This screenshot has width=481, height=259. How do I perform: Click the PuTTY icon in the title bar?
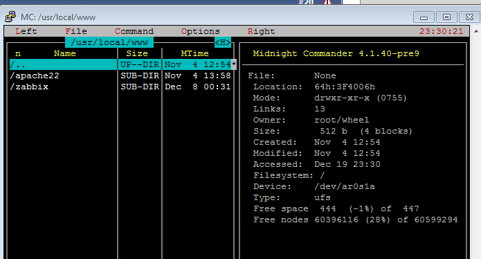point(10,17)
